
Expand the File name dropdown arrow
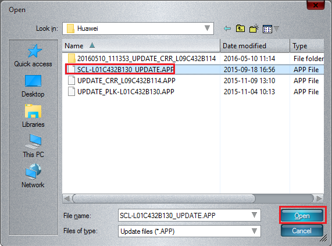pyautogui.click(x=254, y=215)
